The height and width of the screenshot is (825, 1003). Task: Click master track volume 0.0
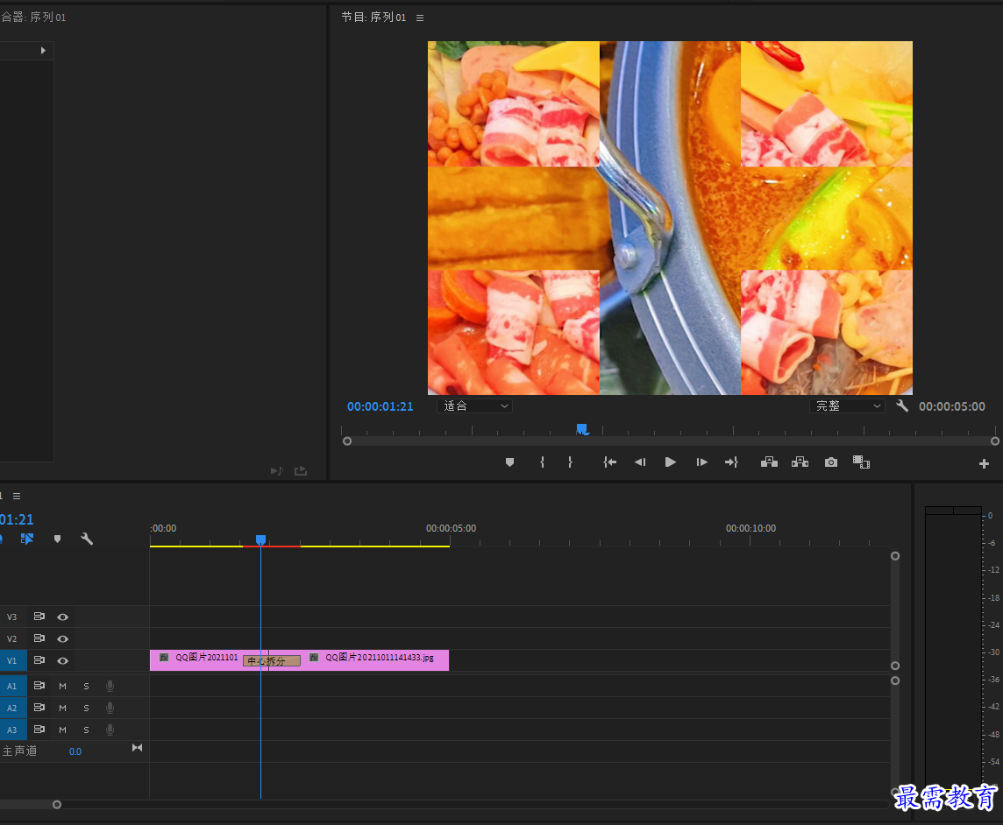pyautogui.click(x=75, y=751)
